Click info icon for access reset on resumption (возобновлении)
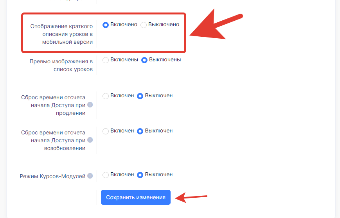This screenshot has width=340, height=218. pos(90,140)
